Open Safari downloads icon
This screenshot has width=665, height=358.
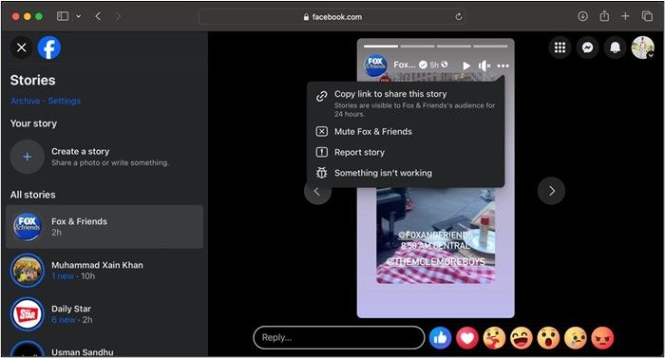582,16
